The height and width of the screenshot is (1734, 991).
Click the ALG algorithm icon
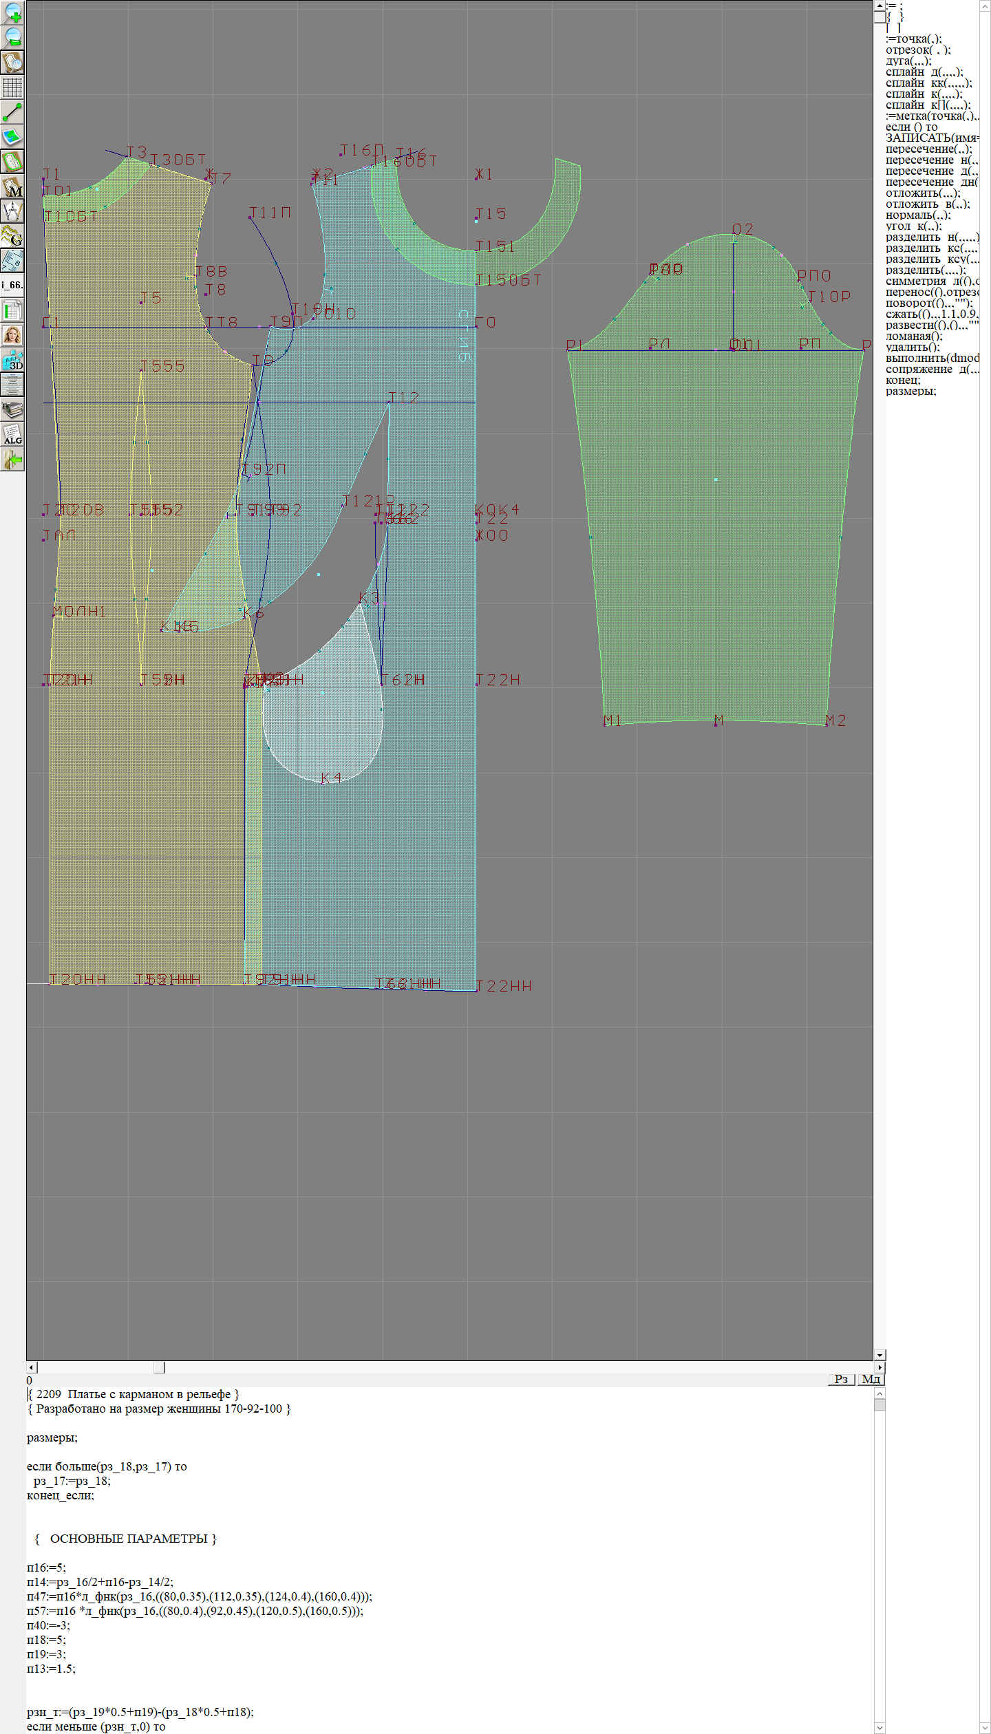click(12, 434)
